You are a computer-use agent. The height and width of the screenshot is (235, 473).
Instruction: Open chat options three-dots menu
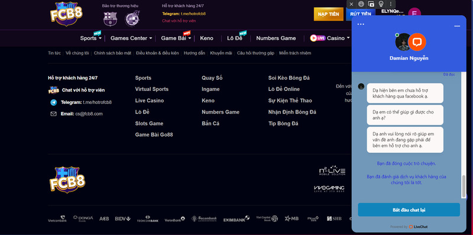click(361, 24)
